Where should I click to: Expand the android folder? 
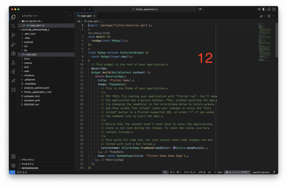28,42
